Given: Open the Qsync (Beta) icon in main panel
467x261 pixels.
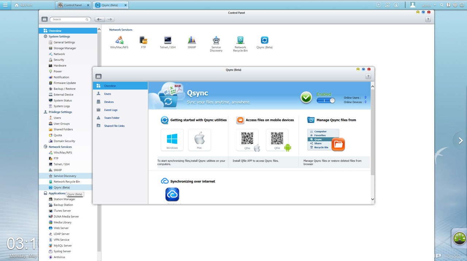Looking at the screenshot, I should 265,43.
